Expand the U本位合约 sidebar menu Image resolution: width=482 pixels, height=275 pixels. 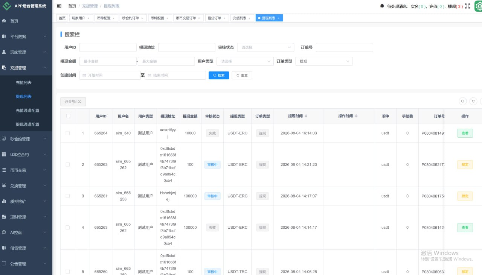(x=26, y=155)
